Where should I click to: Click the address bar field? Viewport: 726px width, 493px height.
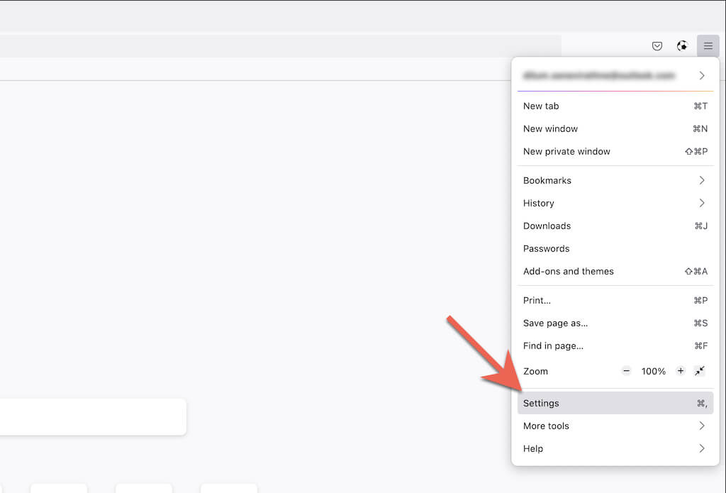click(x=284, y=46)
